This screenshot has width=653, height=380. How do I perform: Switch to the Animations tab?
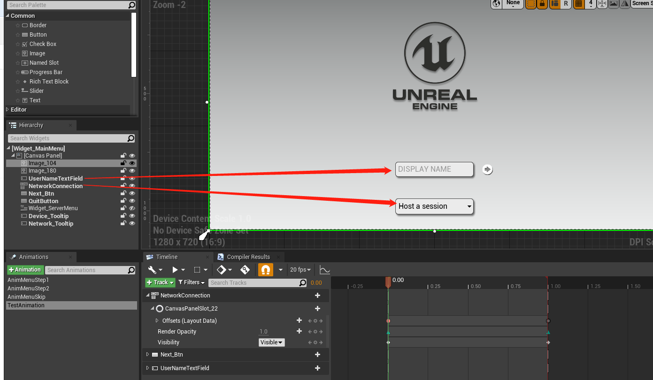click(x=34, y=257)
